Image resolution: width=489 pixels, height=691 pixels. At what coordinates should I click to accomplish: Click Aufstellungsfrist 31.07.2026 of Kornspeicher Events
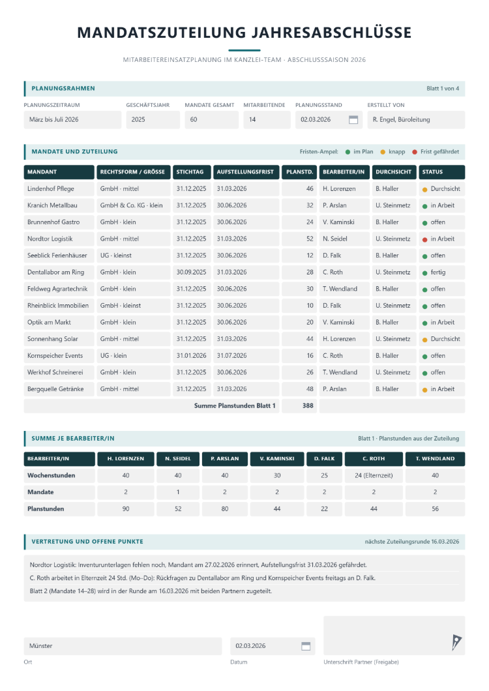click(x=246, y=356)
